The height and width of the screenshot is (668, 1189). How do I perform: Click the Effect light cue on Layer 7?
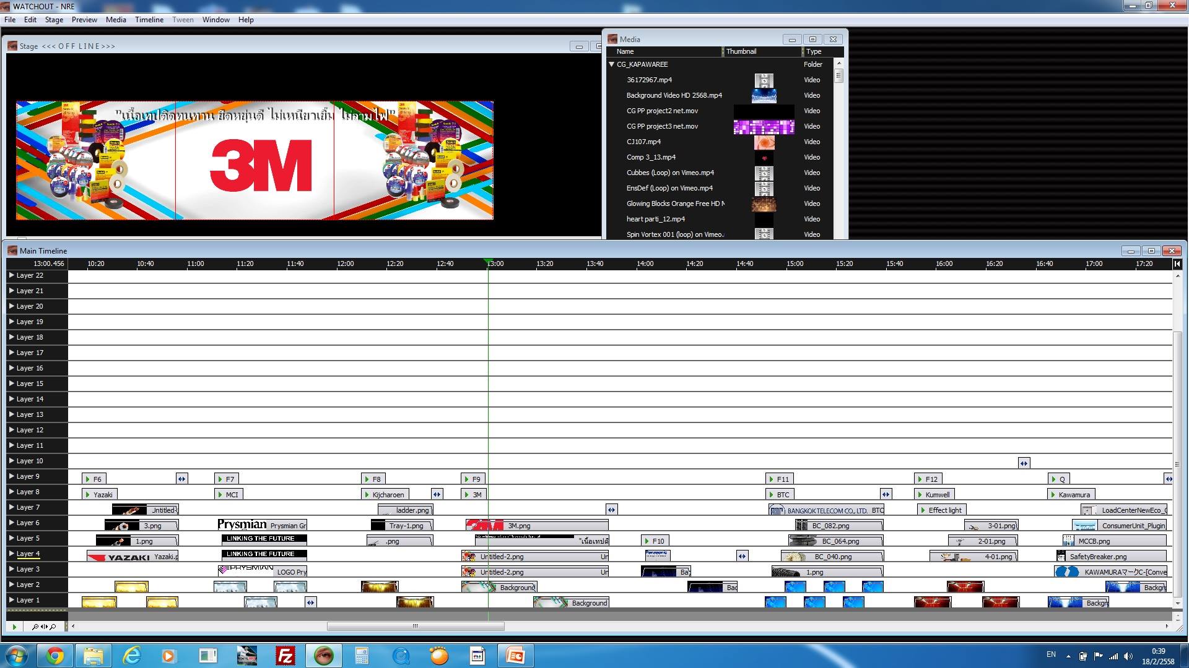[x=942, y=510]
